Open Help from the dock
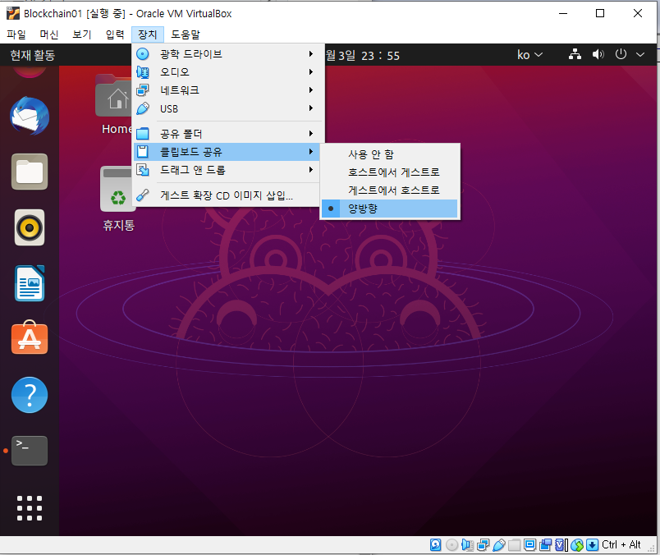The width and height of the screenshot is (660, 555). (x=30, y=395)
